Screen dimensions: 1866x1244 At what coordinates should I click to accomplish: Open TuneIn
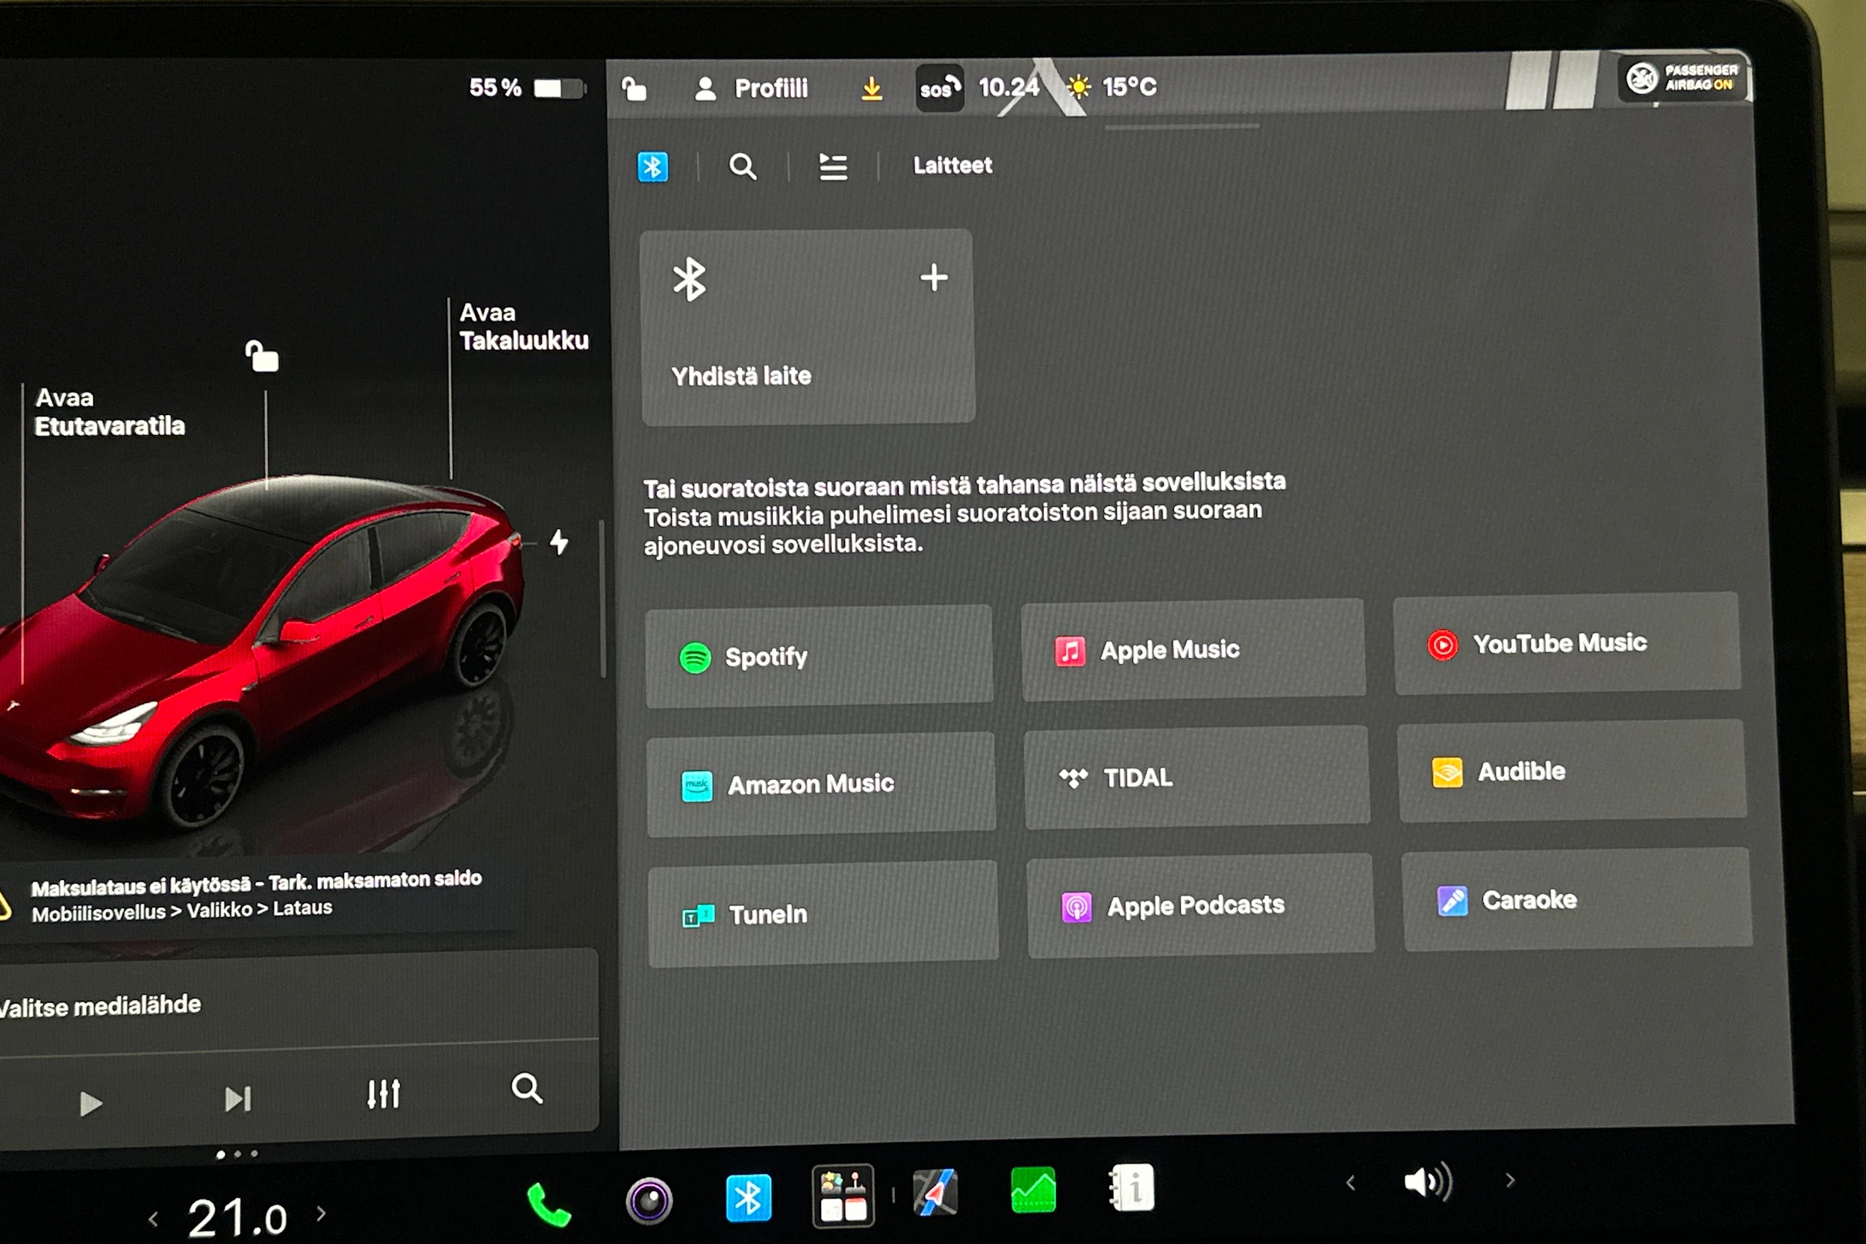[823, 914]
